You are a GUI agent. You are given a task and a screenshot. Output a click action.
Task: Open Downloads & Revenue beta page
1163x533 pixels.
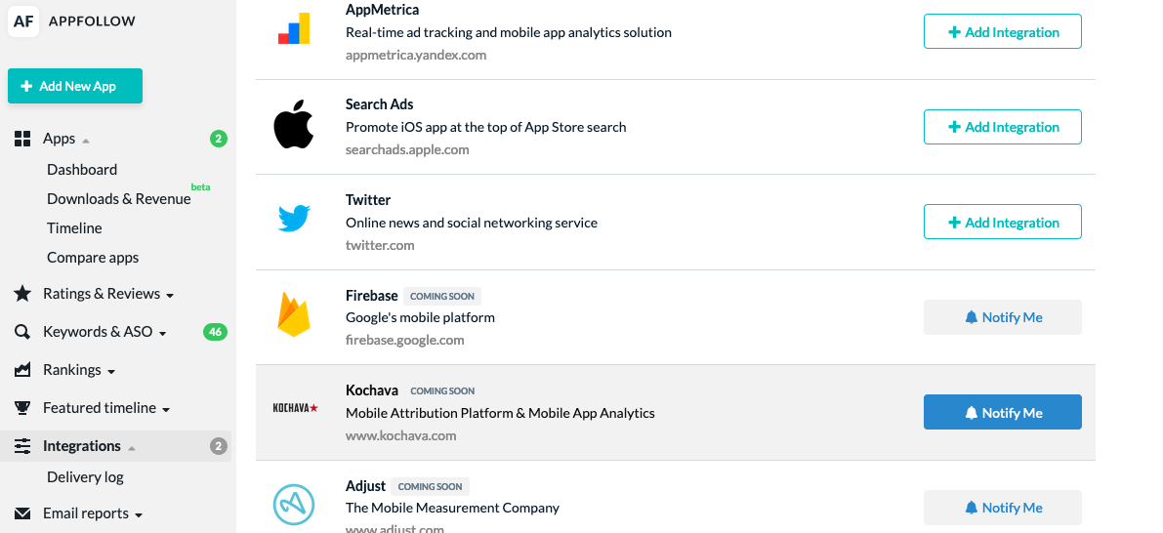(x=119, y=199)
